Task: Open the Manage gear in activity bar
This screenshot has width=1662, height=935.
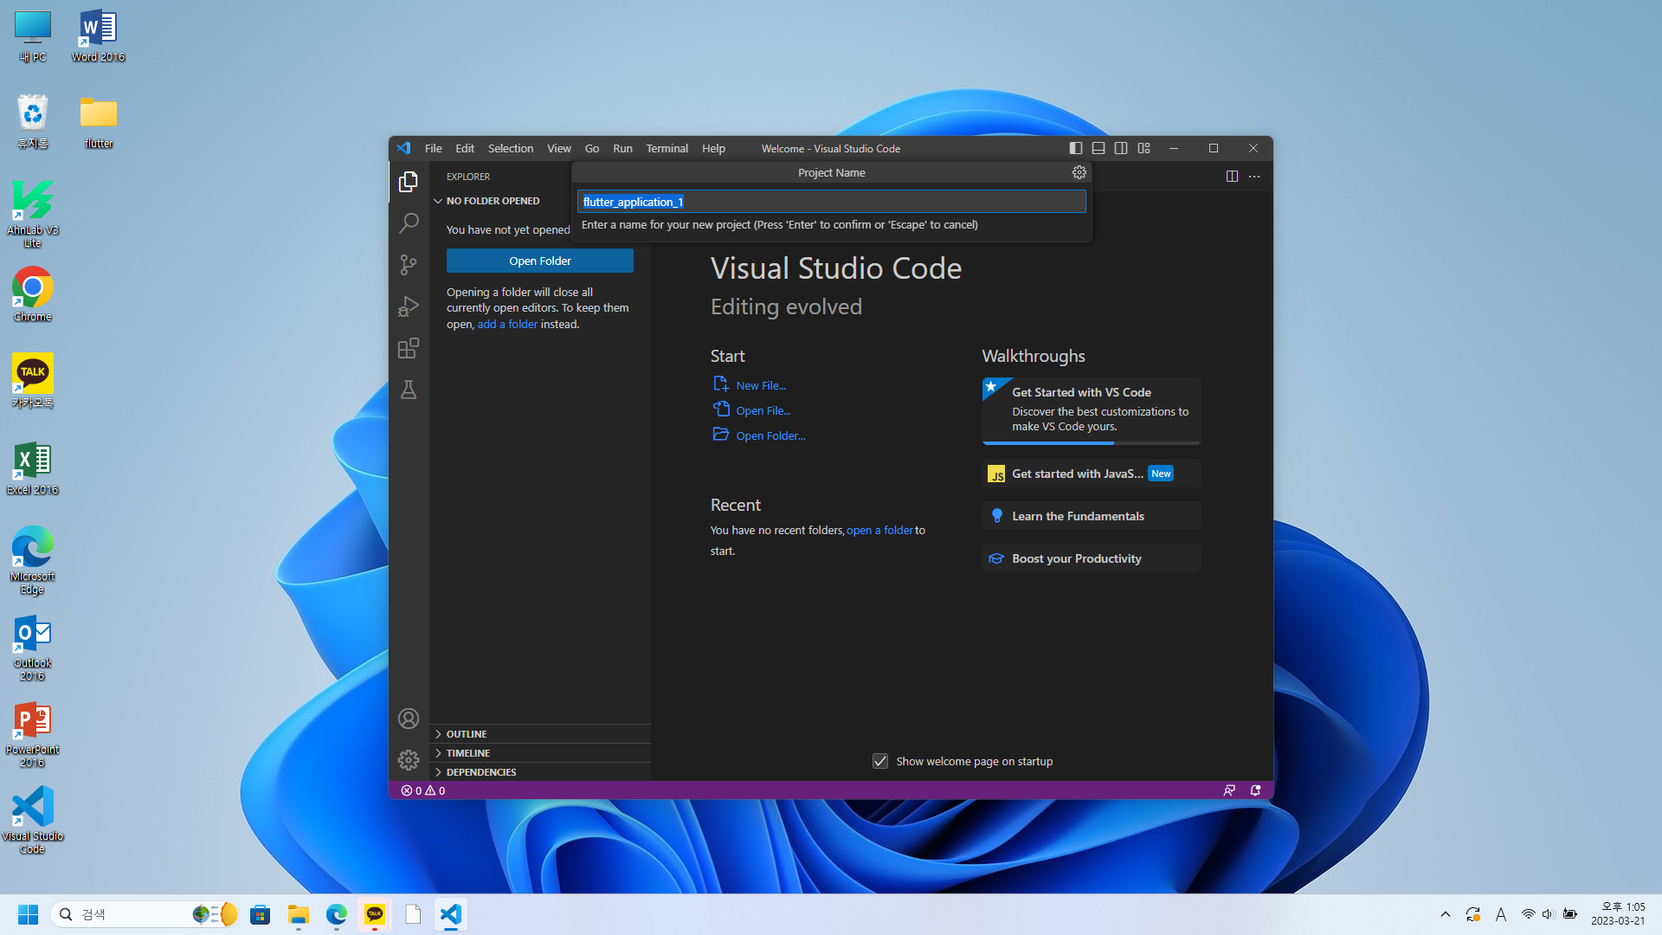Action: tap(409, 760)
